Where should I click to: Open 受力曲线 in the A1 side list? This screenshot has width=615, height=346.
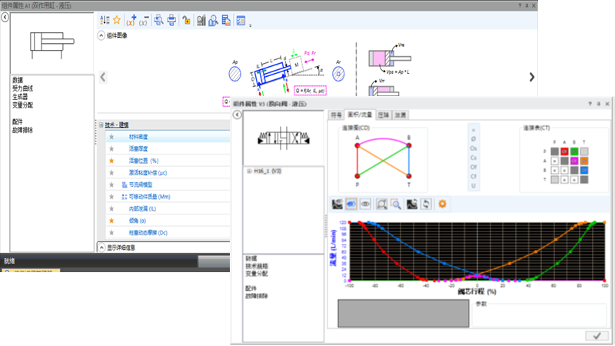[x=23, y=88]
